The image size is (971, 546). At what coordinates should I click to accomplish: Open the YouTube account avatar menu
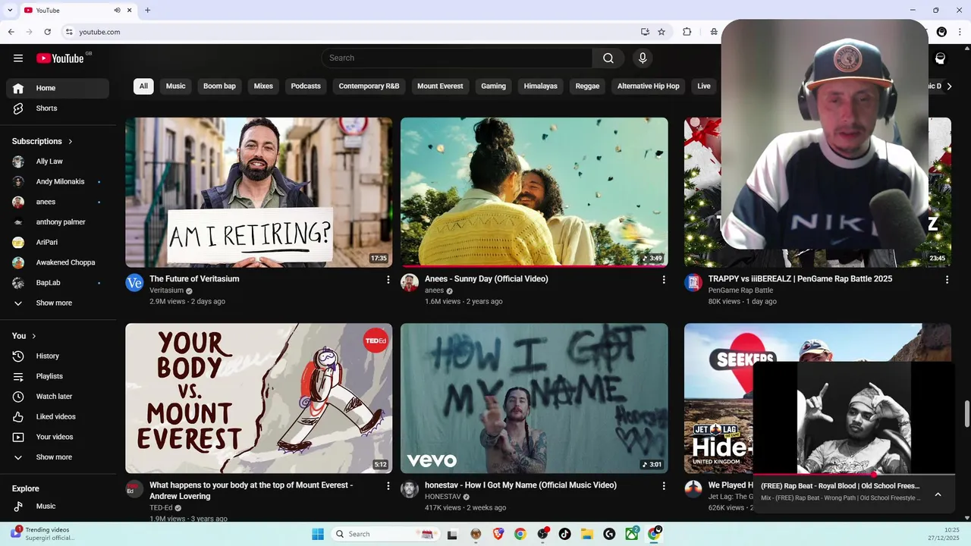click(x=940, y=58)
